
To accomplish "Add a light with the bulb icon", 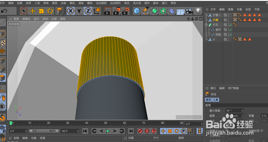I will 198,11.
